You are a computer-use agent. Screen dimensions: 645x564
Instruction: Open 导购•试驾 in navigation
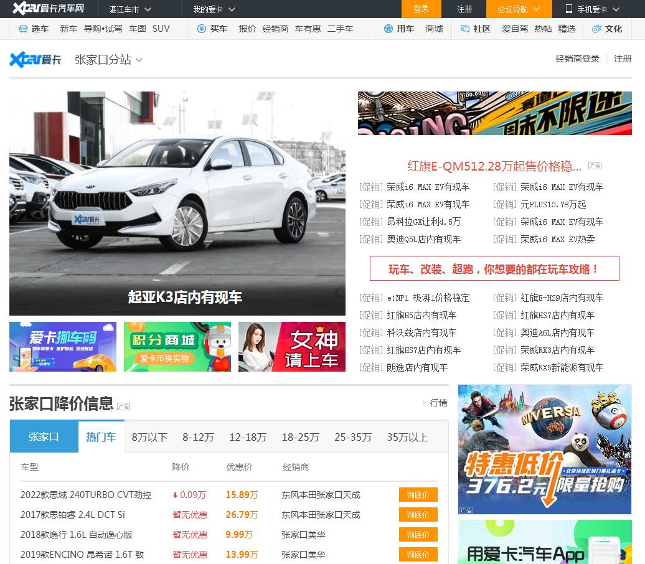103,29
